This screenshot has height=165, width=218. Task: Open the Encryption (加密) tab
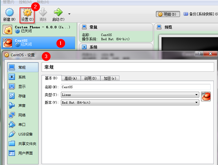(x=110, y=78)
